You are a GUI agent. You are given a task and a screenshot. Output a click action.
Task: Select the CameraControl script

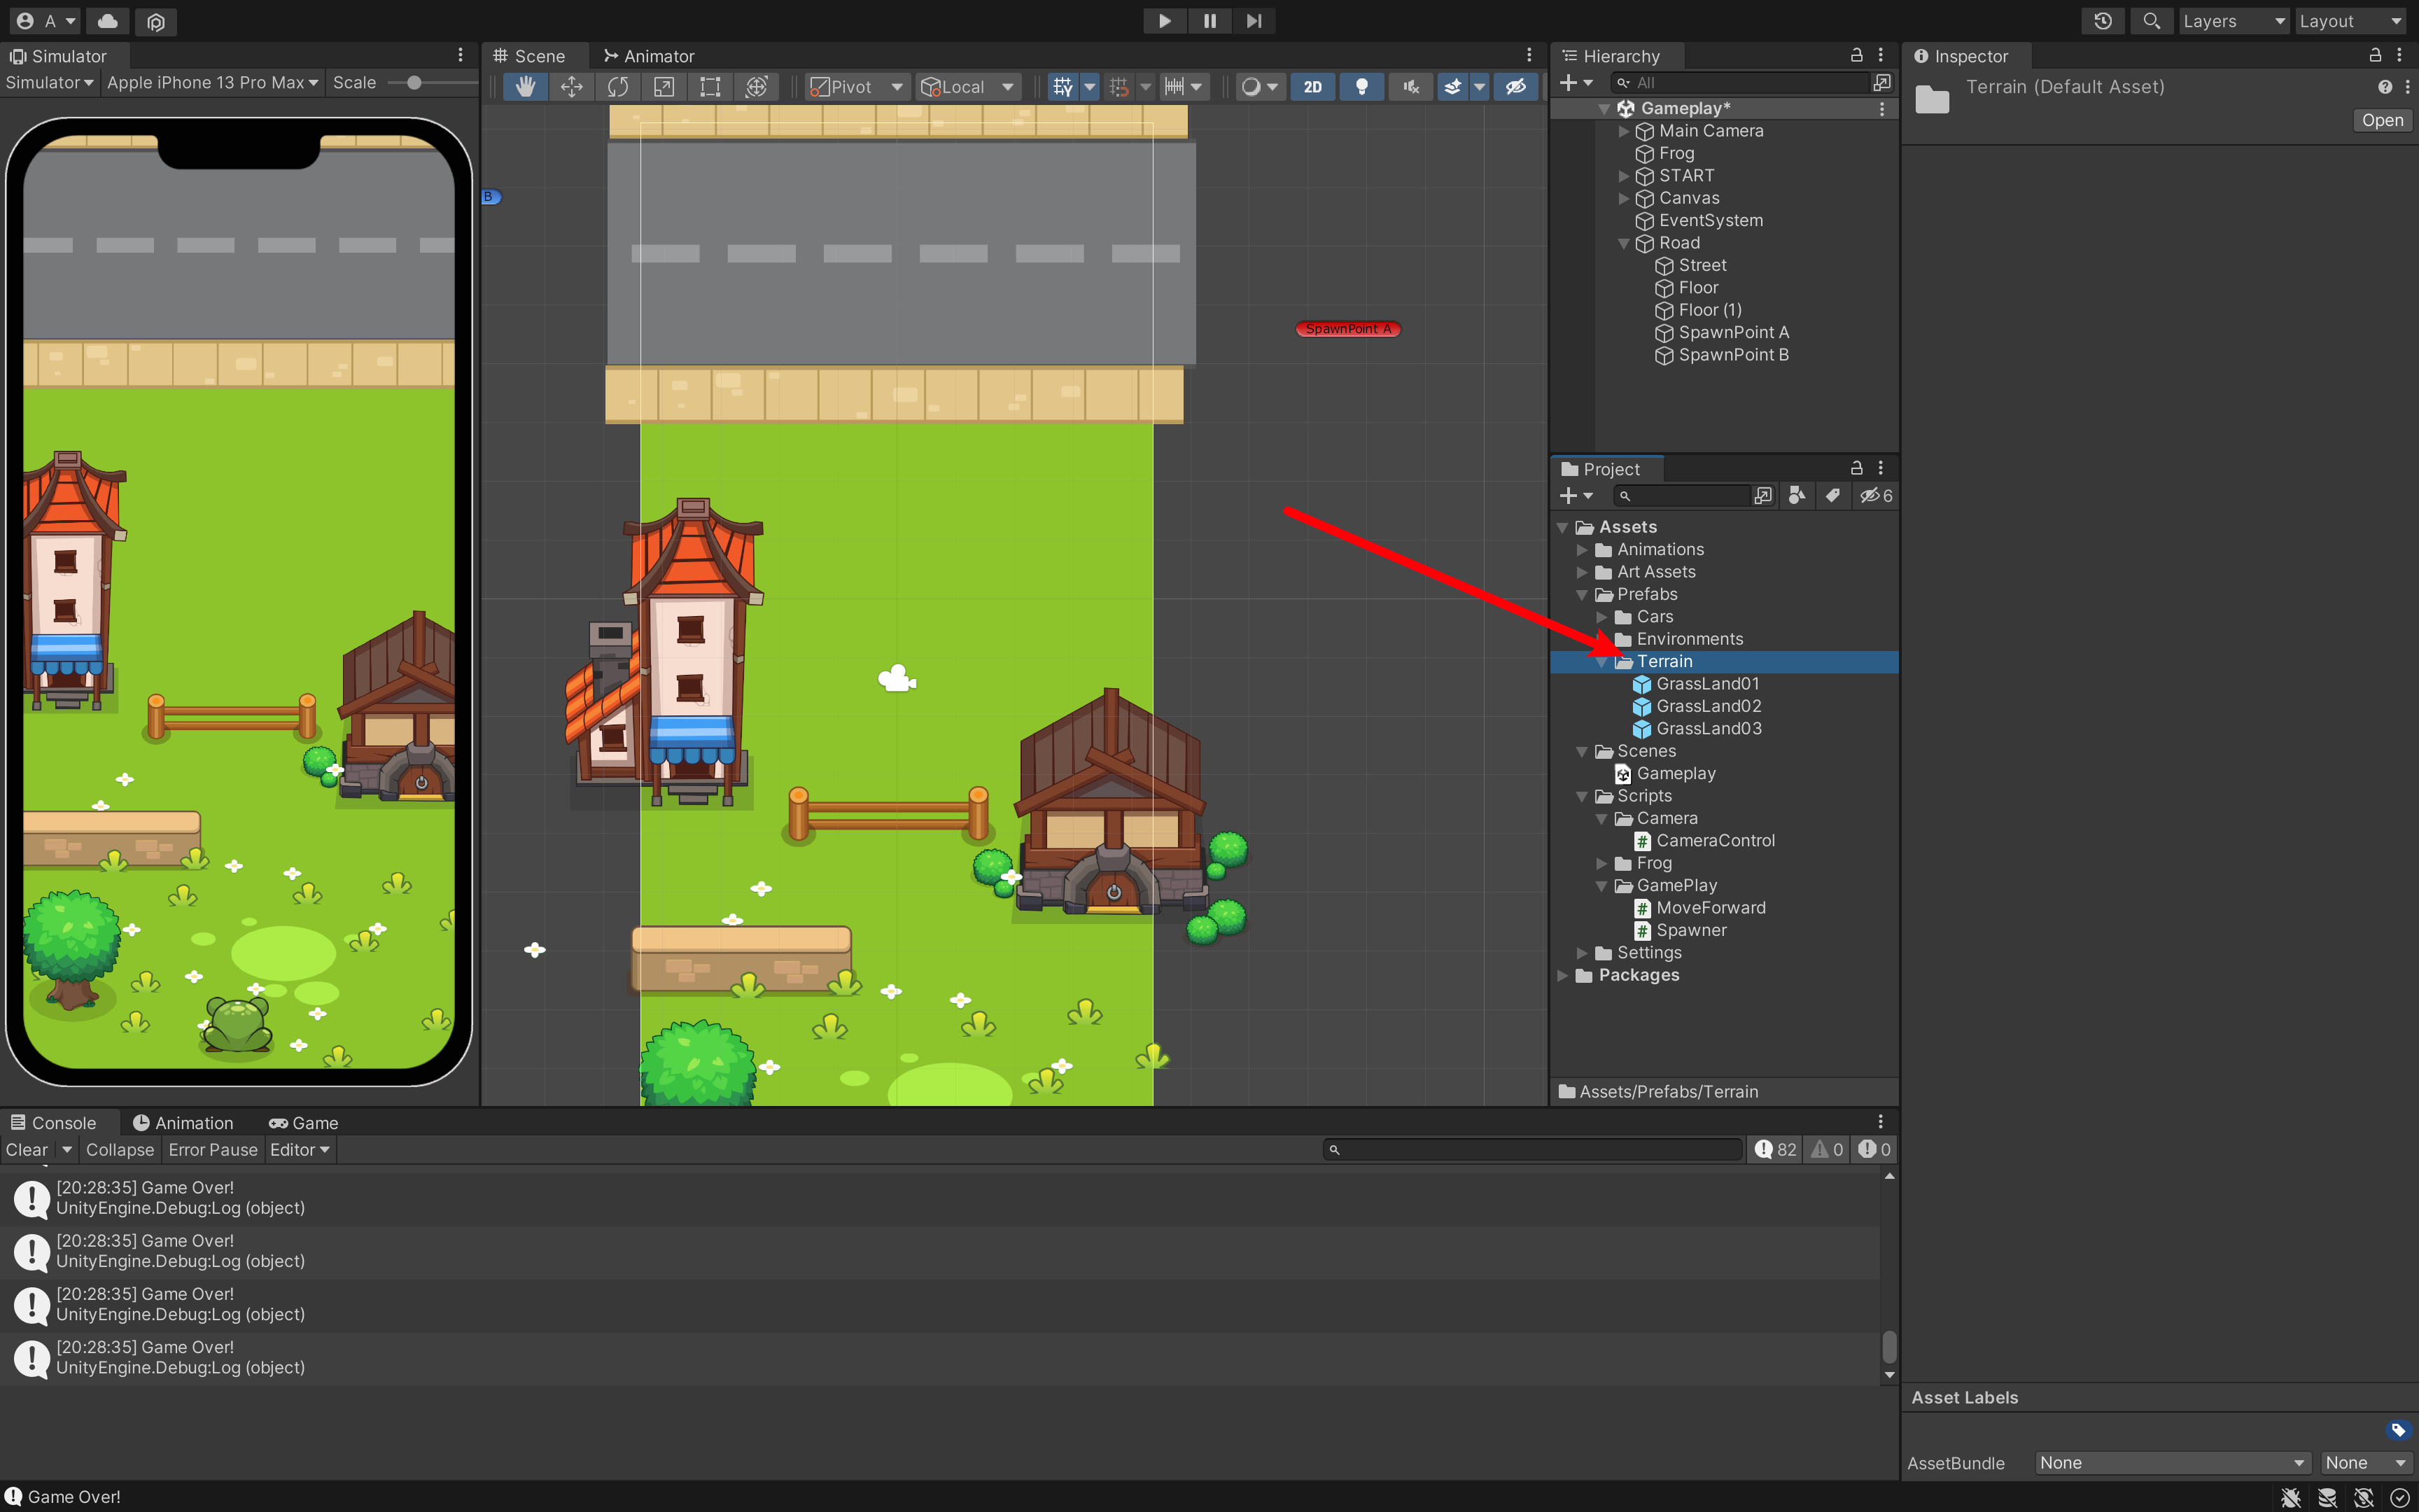[1716, 841]
